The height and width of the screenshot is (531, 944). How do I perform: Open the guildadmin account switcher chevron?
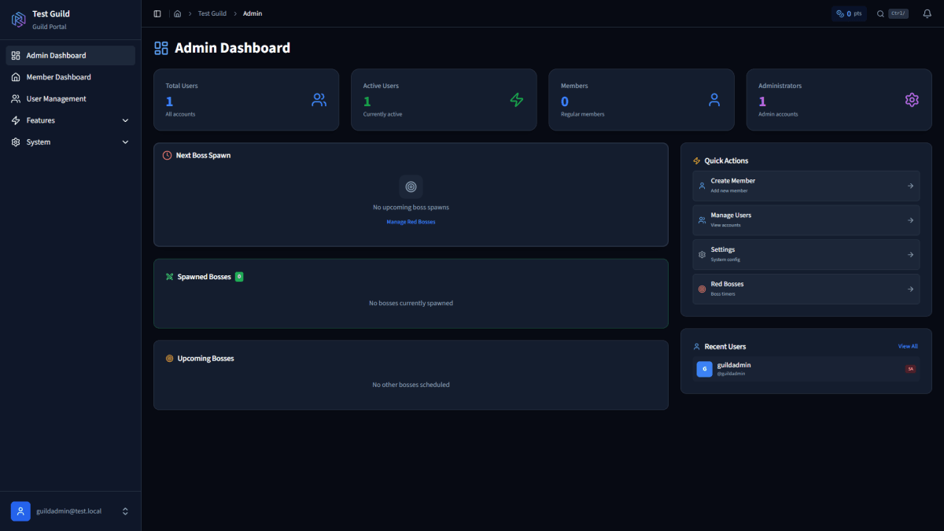tap(125, 511)
